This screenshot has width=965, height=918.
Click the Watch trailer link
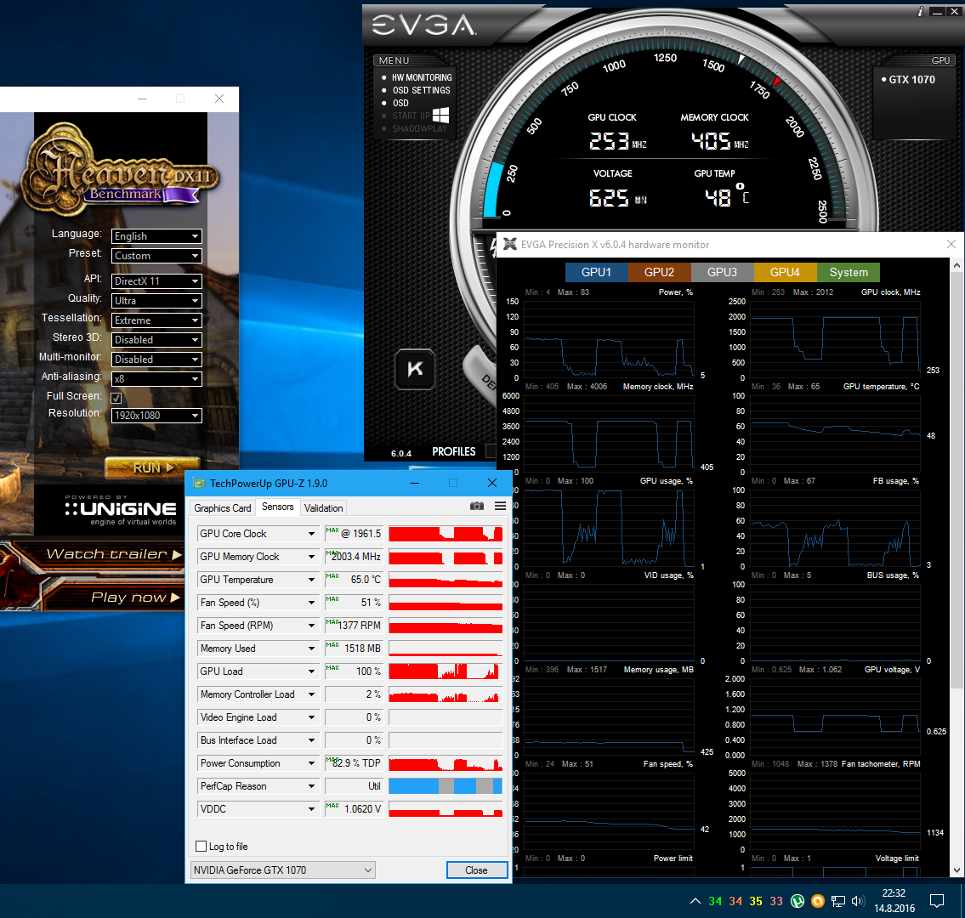pos(114,554)
